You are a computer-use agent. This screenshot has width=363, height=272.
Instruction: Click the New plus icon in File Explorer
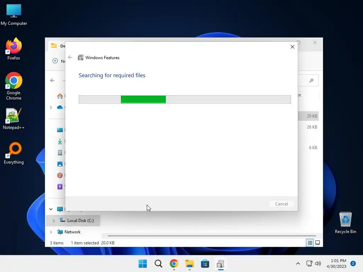(55, 61)
